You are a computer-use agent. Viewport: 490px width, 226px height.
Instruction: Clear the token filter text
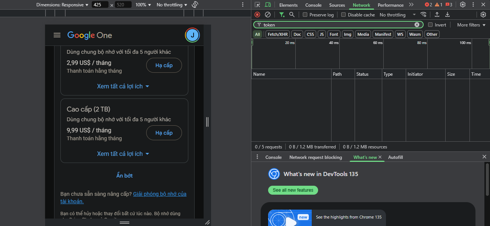point(417,25)
